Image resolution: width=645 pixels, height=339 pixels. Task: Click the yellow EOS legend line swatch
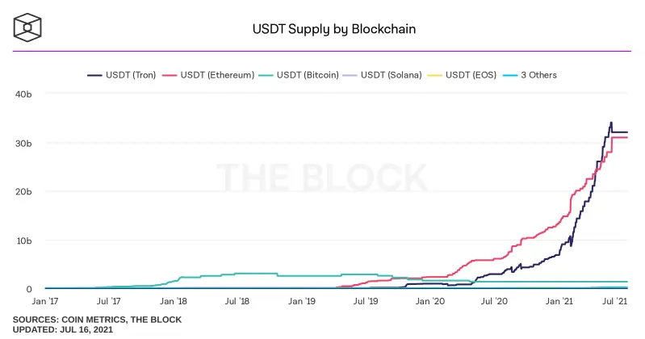pos(435,75)
